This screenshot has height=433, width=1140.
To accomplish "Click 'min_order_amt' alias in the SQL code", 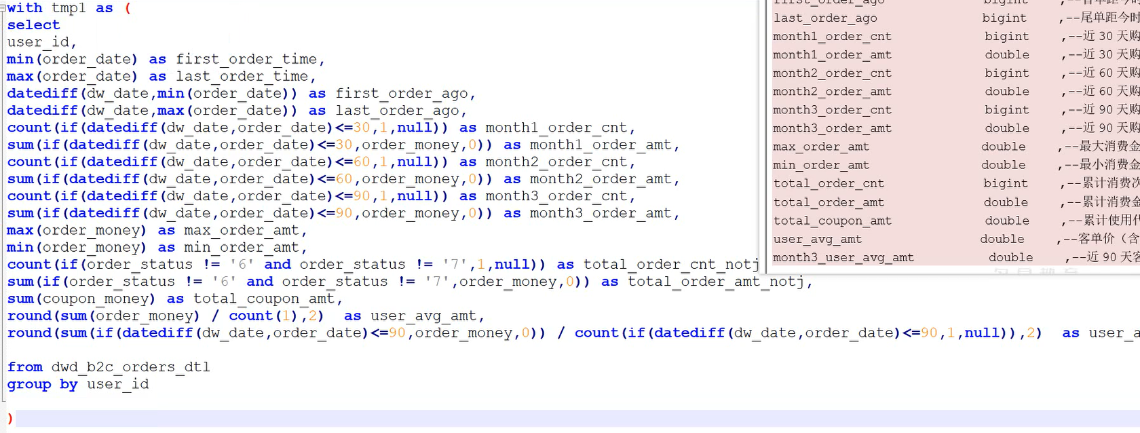I will 242,247.
